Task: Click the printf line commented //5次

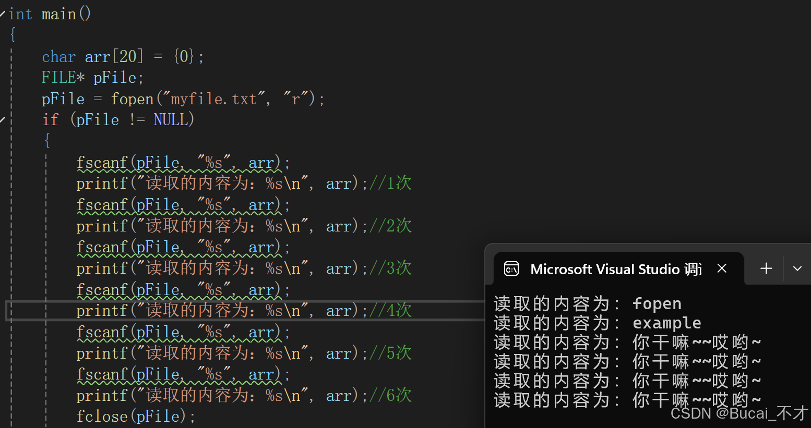Action: pos(244,353)
